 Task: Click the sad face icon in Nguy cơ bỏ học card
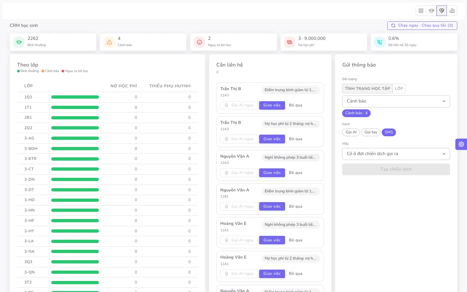199,42
